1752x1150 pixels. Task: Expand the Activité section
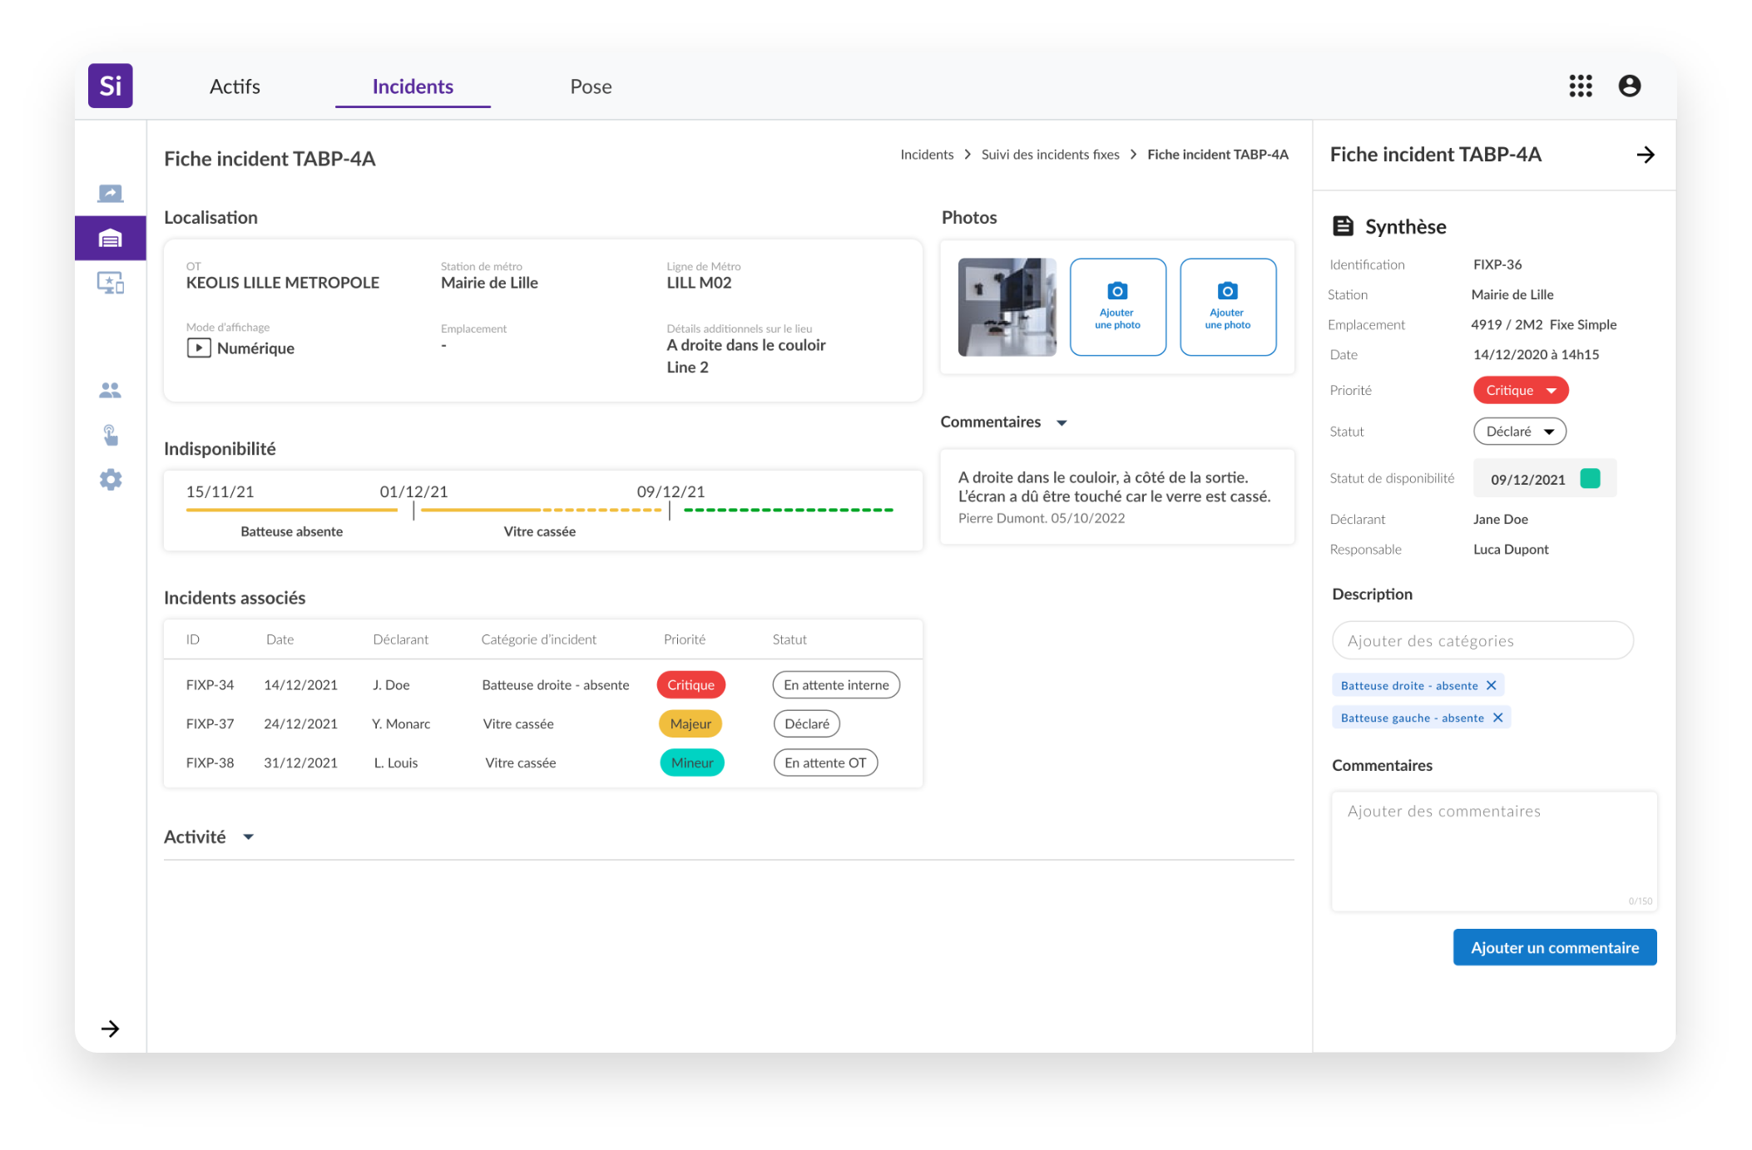click(x=248, y=837)
